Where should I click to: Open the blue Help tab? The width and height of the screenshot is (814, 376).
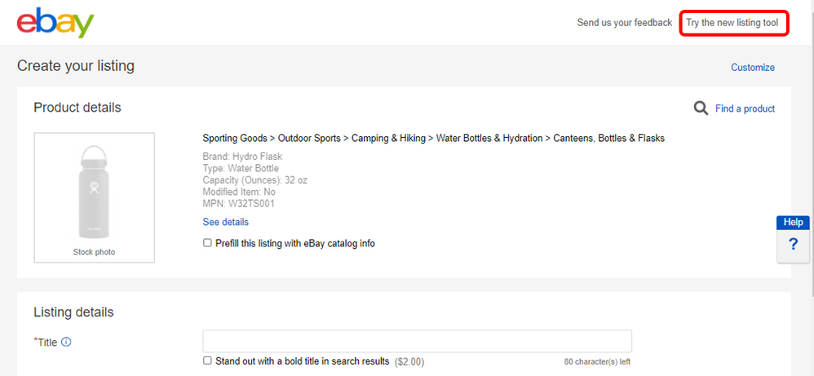[x=793, y=222]
